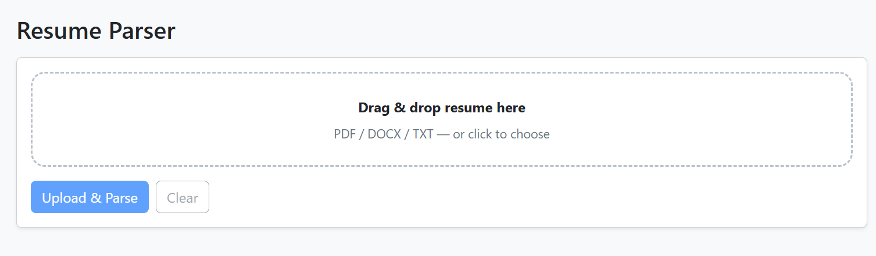876x256 pixels.
Task: Click the page title "Resume Parser"
Action: pos(96,31)
